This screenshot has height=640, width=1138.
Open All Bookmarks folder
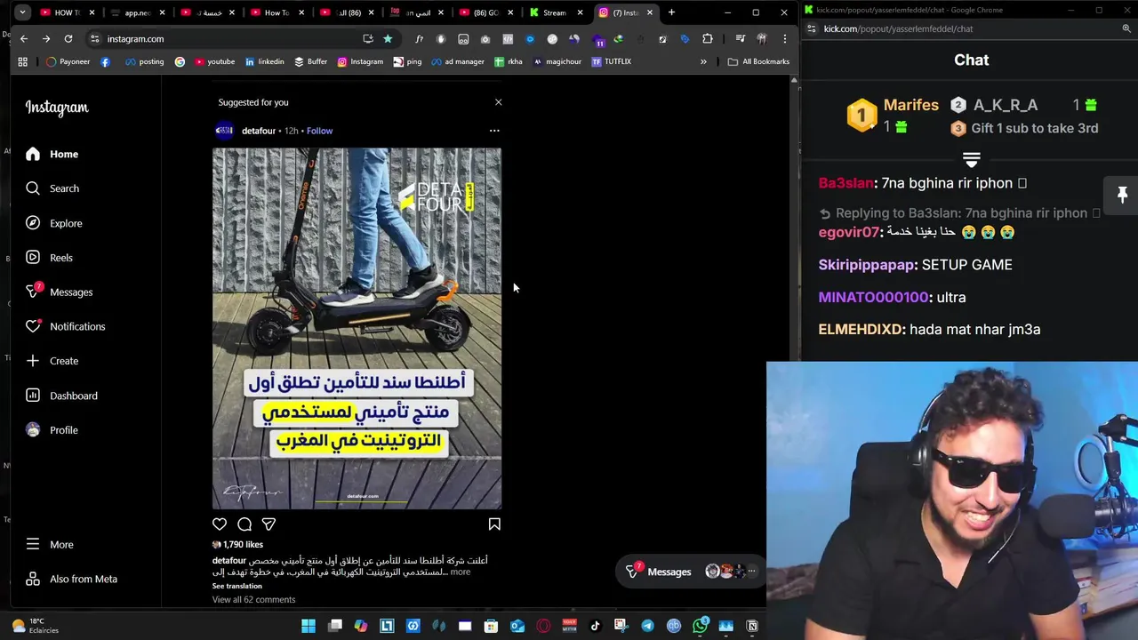click(758, 62)
